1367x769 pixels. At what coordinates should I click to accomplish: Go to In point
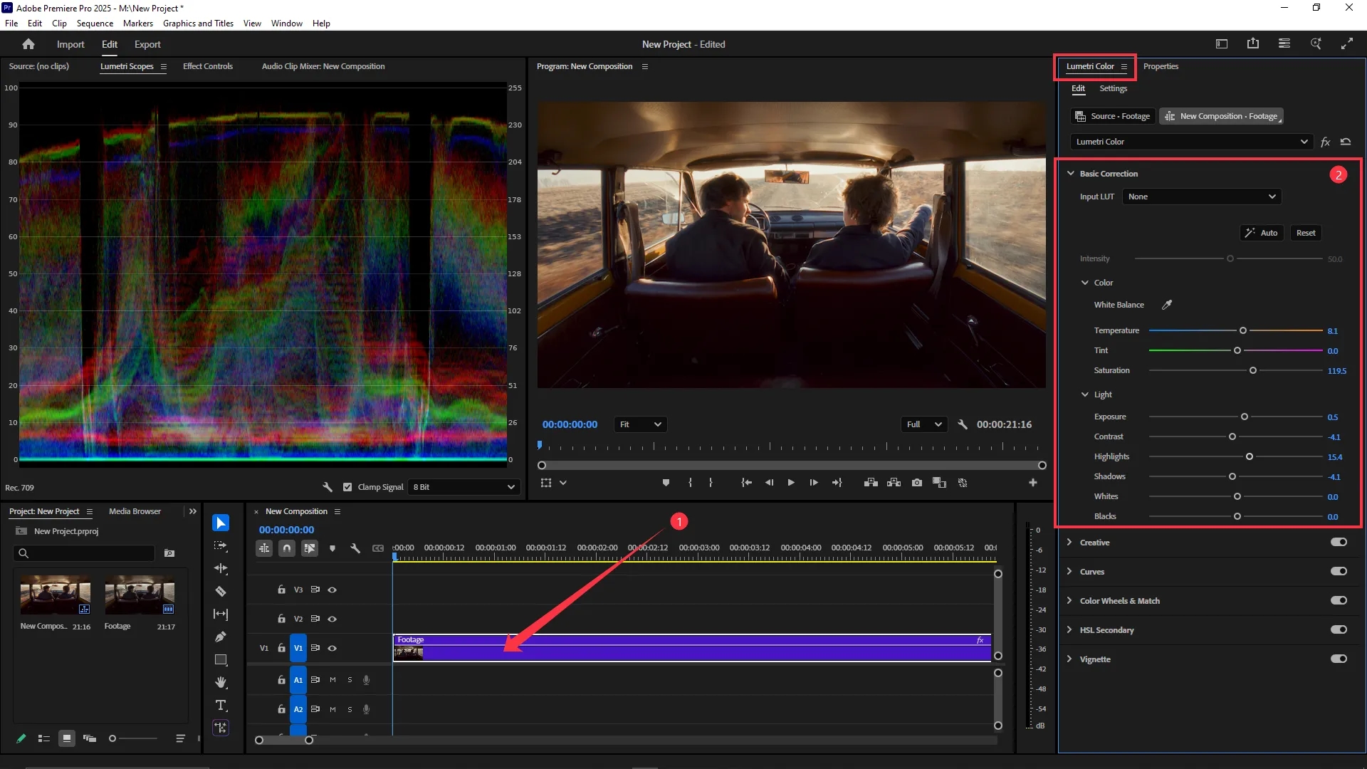point(746,483)
